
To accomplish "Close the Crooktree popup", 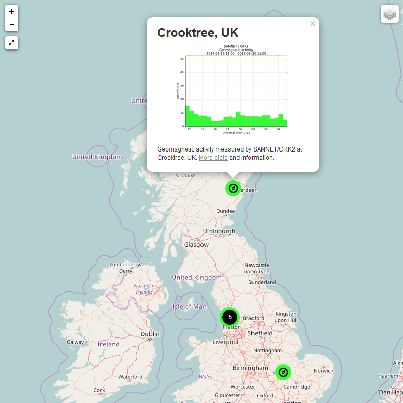I will 313,23.
